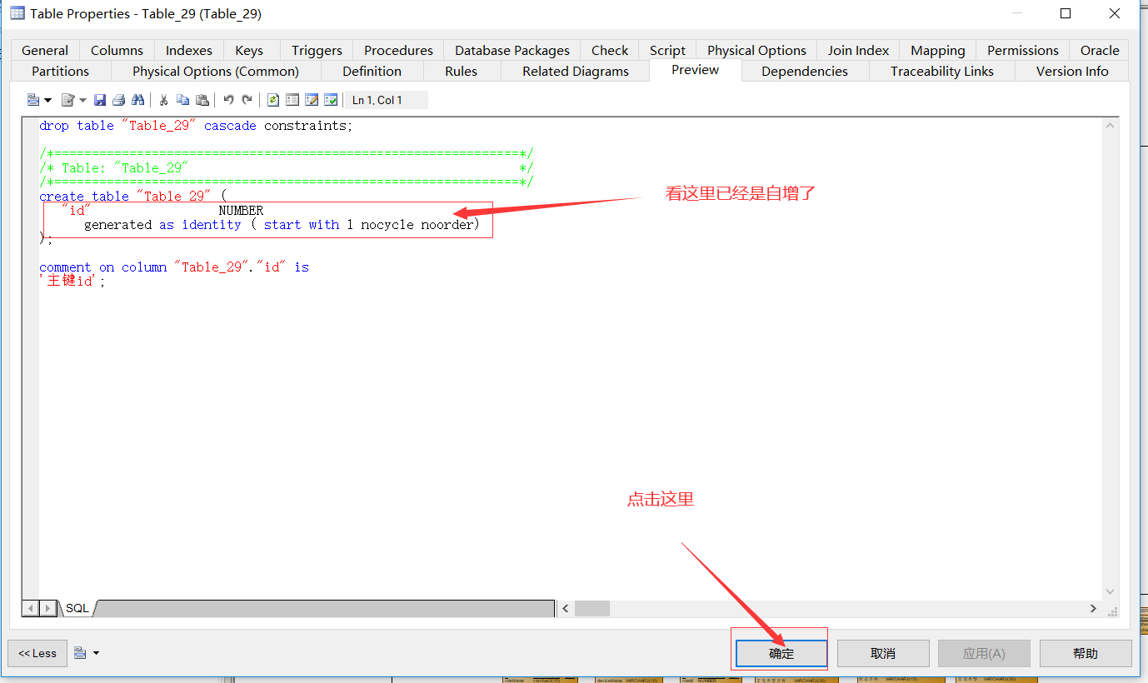Click the 确定 button
Viewport: 1148px width, 683px height.
coord(780,653)
